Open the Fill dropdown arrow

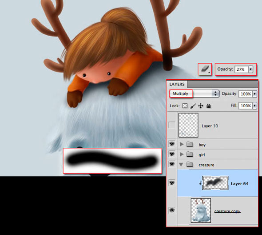[x=254, y=105]
